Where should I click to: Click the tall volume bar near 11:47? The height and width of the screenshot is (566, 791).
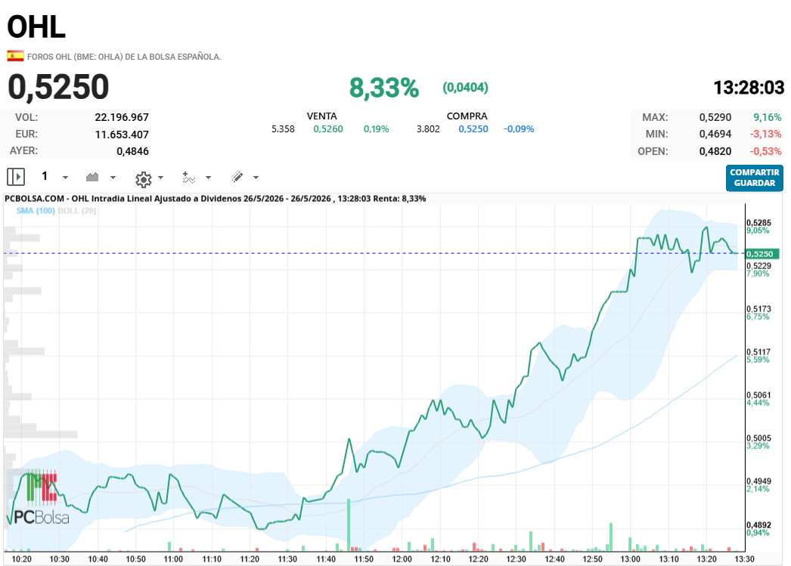(x=349, y=524)
